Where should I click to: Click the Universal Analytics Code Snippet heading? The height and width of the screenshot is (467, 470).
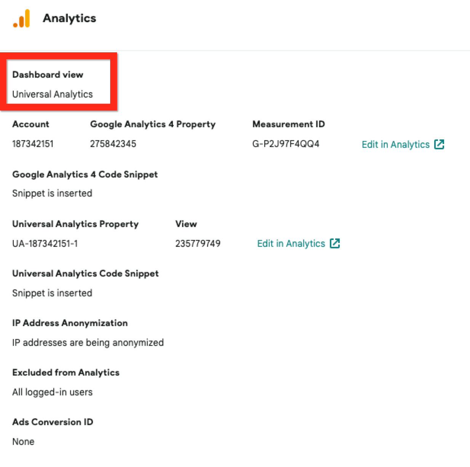point(85,273)
